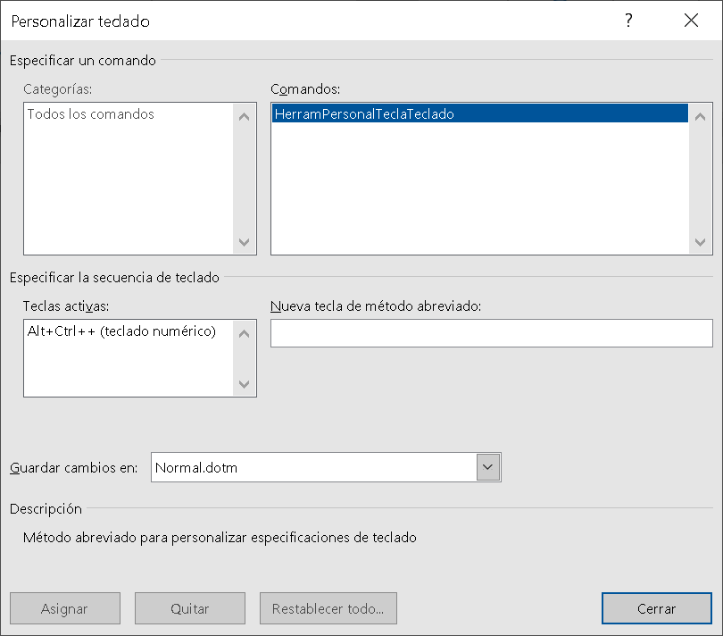723x636 pixels.
Task: Click up arrow in Categorías scrollbar
Action: tap(245, 117)
